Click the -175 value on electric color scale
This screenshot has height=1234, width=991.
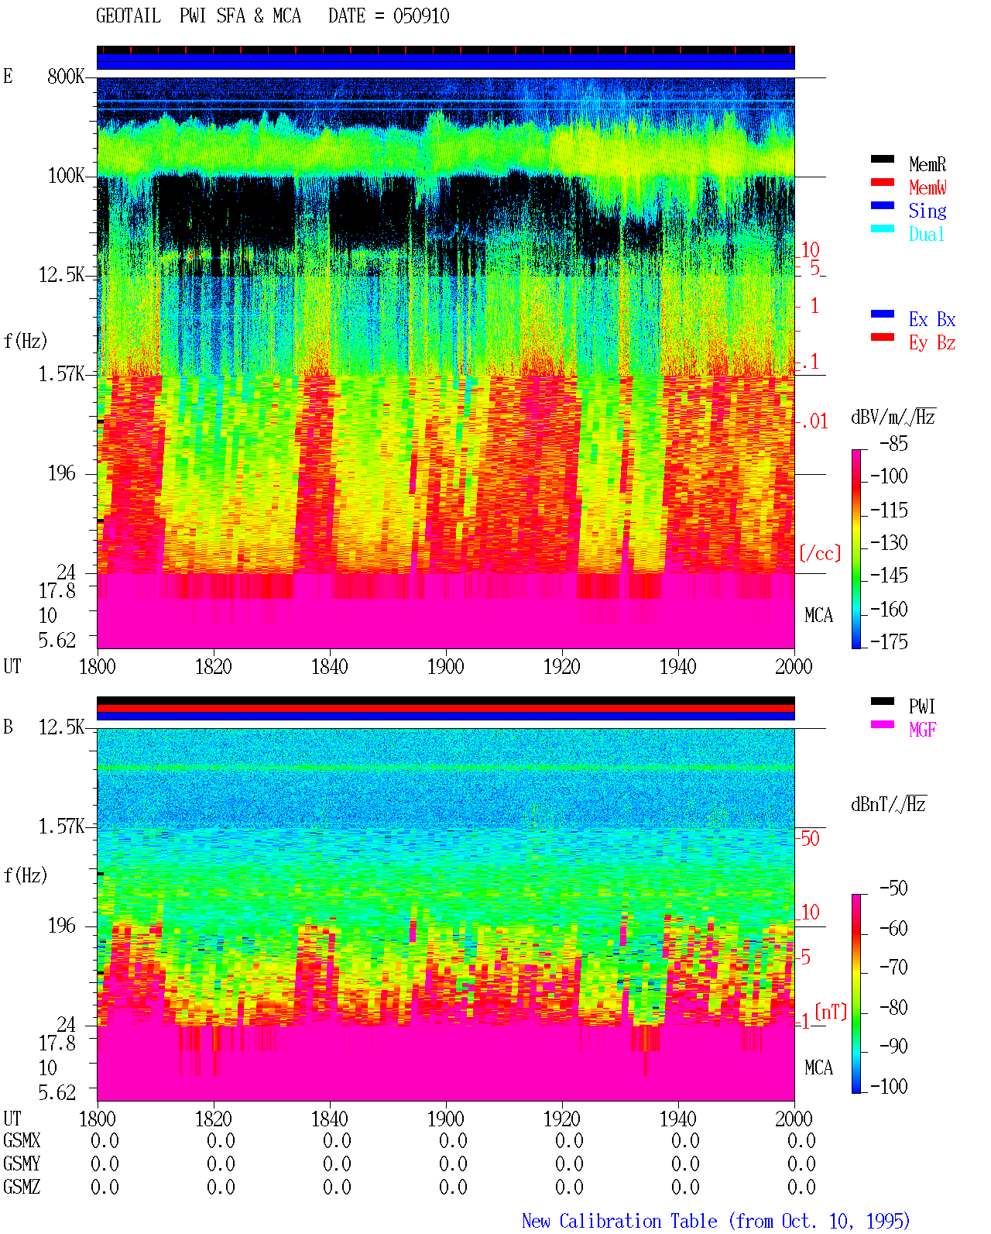[889, 641]
